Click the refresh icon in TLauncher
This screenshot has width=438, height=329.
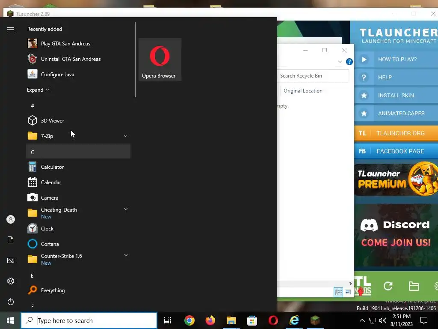388,286
